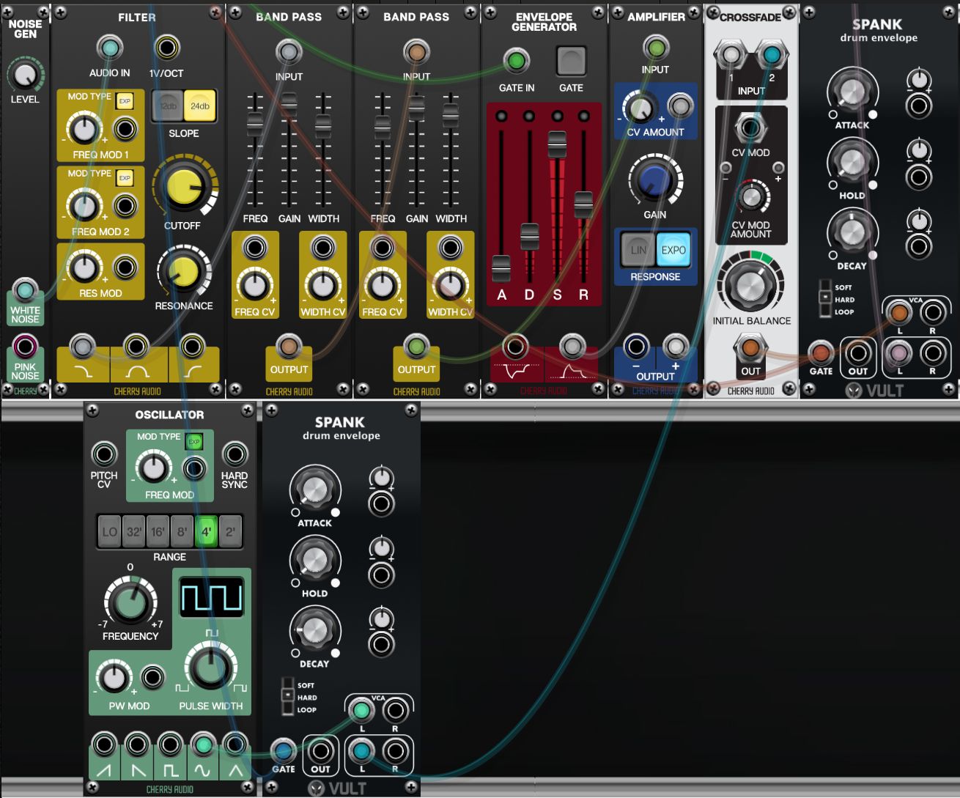The height and width of the screenshot is (798, 960).
Task: Select the 16' oscillator range
Action: click(158, 532)
